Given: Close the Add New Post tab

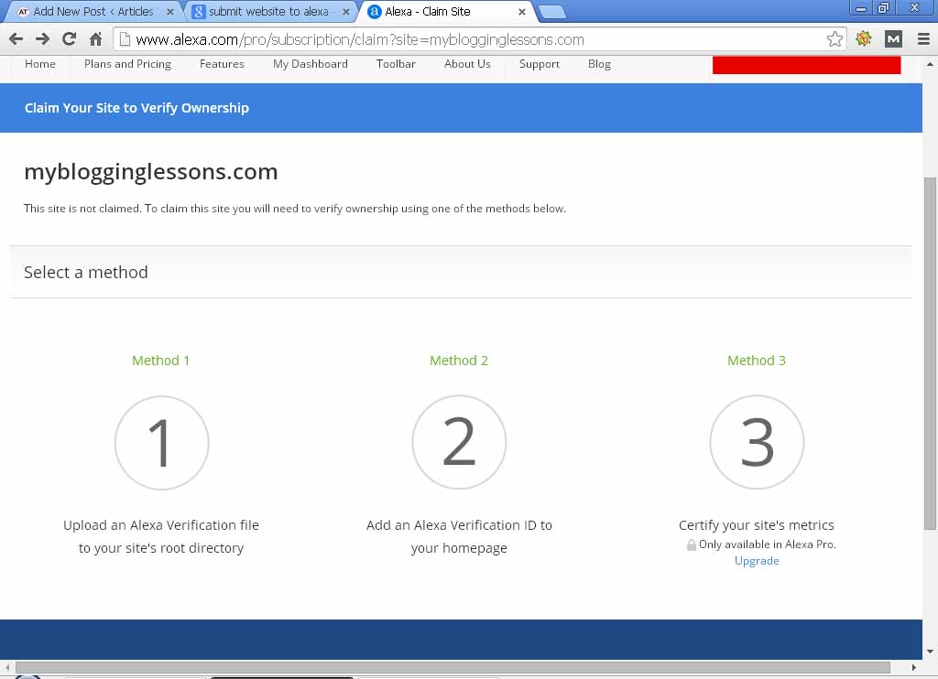Looking at the screenshot, I should 169,11.
